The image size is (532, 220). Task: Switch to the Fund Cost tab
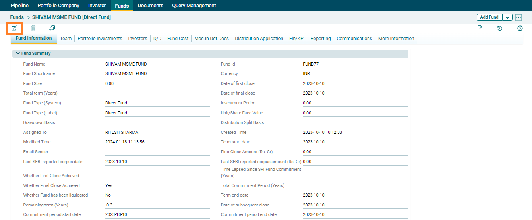[x=178, y=39]
